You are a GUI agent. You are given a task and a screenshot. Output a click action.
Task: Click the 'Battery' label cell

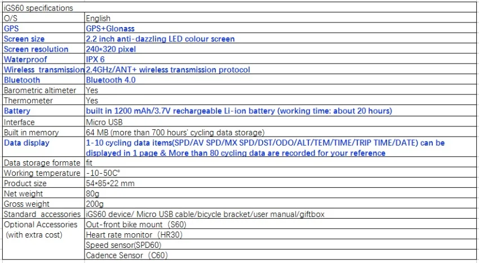point(44,111)
